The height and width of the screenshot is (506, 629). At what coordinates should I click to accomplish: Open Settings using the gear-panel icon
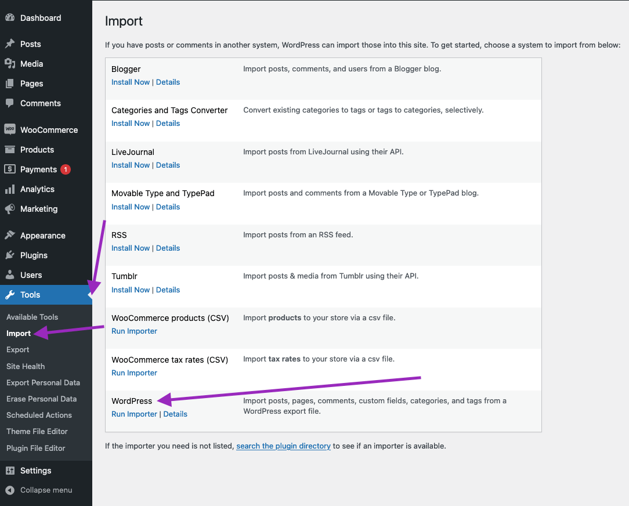[x=10, y=470]
